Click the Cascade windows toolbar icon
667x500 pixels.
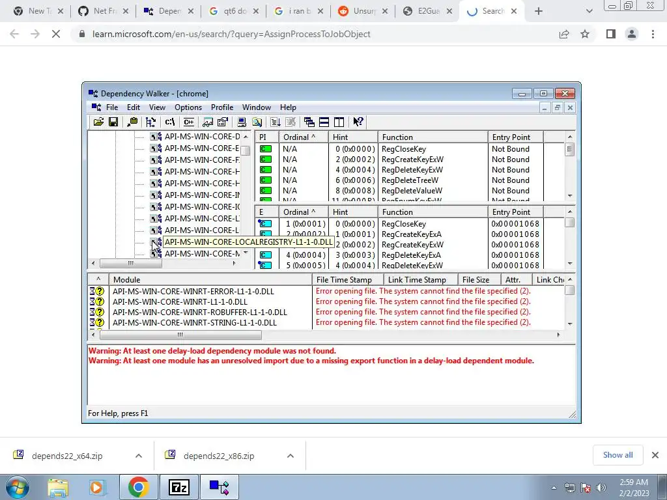click(x=309, y=122)
